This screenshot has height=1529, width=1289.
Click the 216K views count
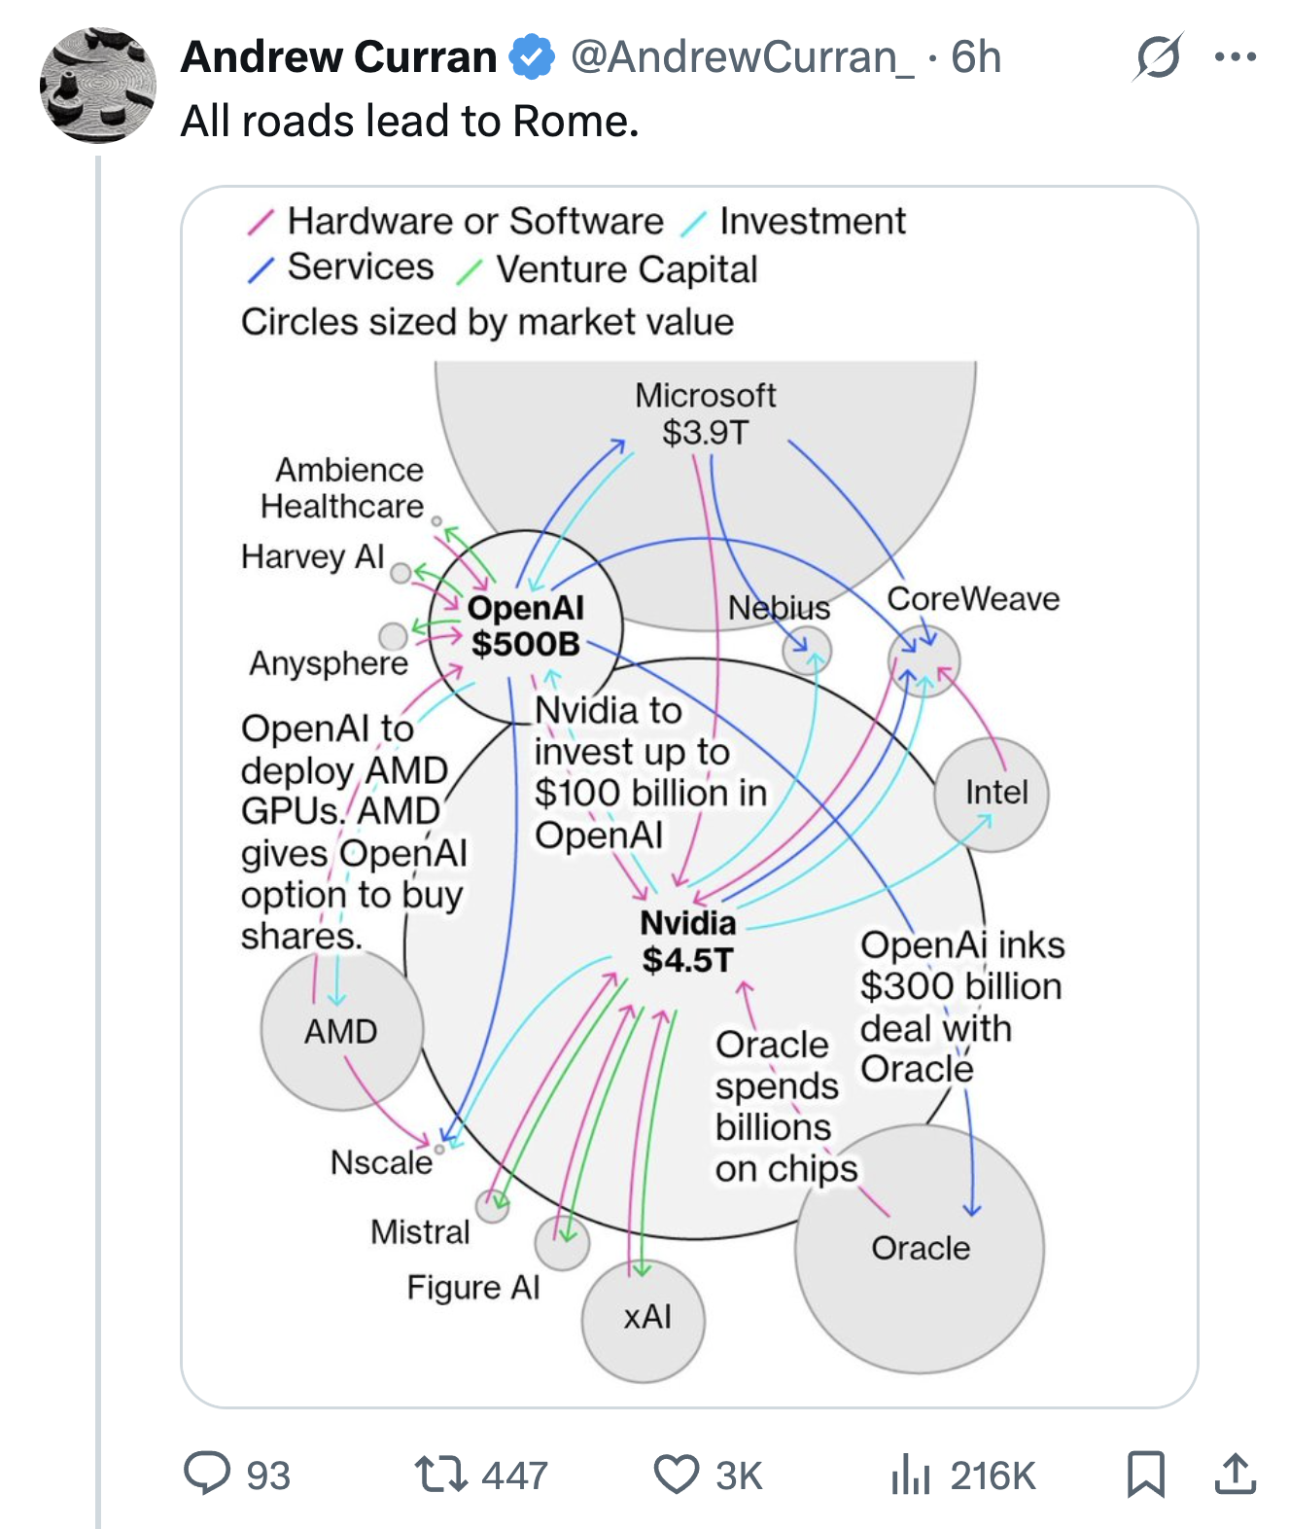[x=993, y=1476]
